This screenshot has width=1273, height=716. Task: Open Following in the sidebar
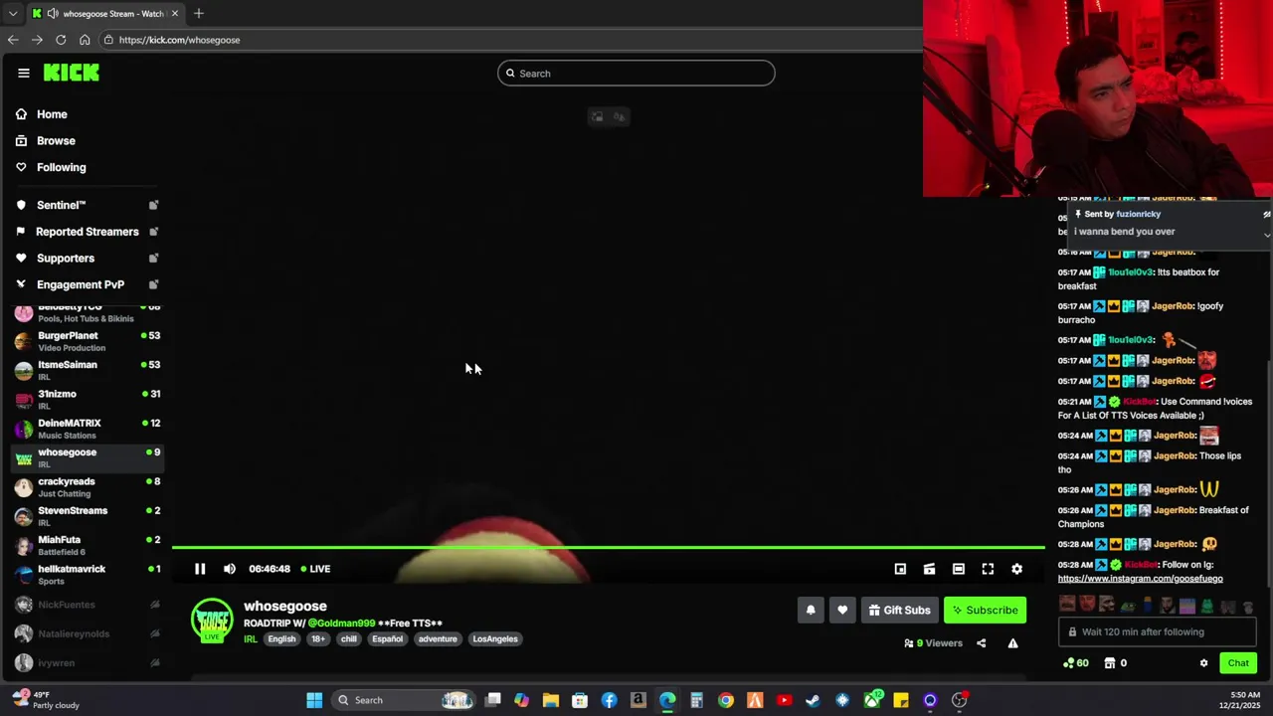[x=61, y=167]
